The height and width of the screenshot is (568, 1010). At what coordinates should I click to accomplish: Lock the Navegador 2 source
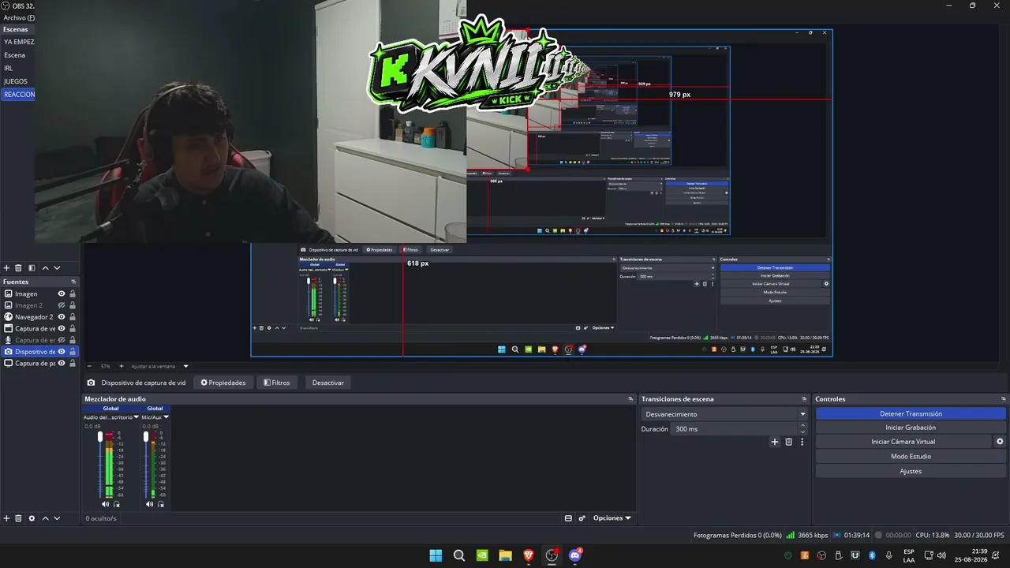(x=73, y=317)
